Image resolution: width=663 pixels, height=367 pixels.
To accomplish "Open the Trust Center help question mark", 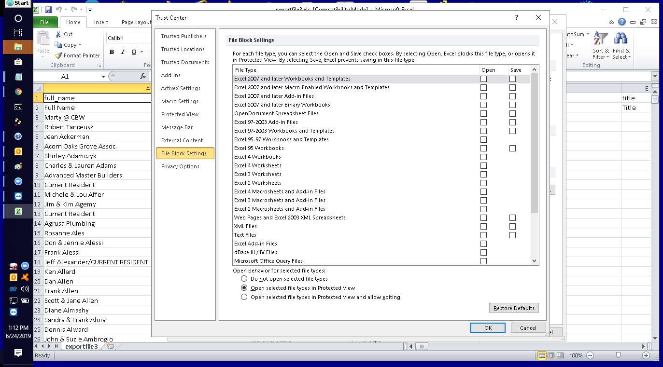I will point(517,18).
